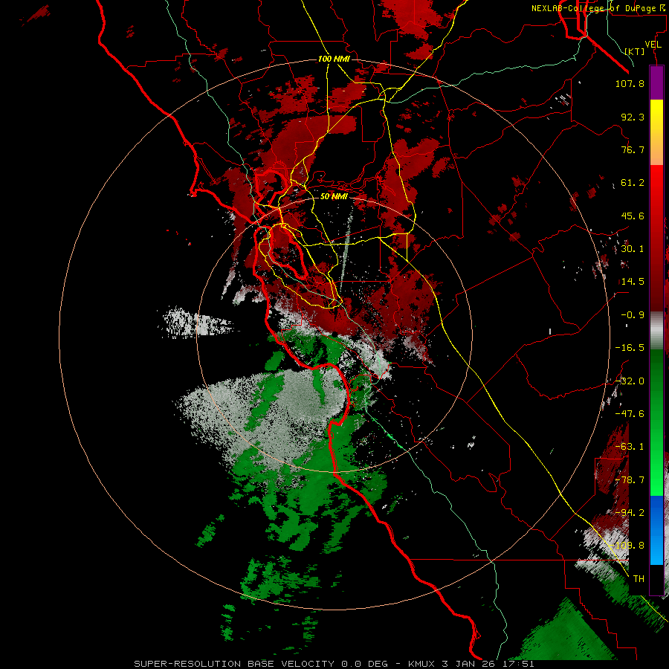
Task: Select the 45.6 legend value
Action: (633, 216)
